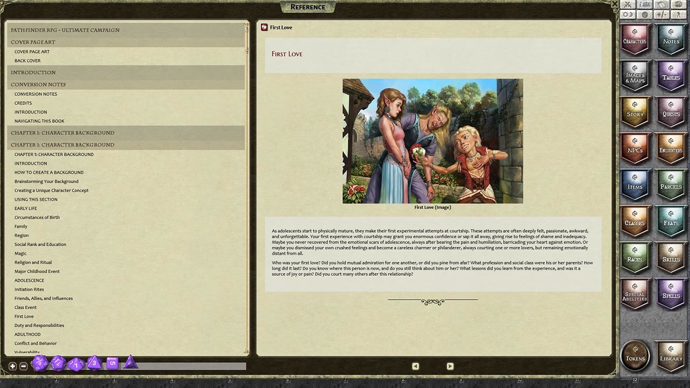
Task: Click the First Love illustration
Action: (x=432, y=141)
